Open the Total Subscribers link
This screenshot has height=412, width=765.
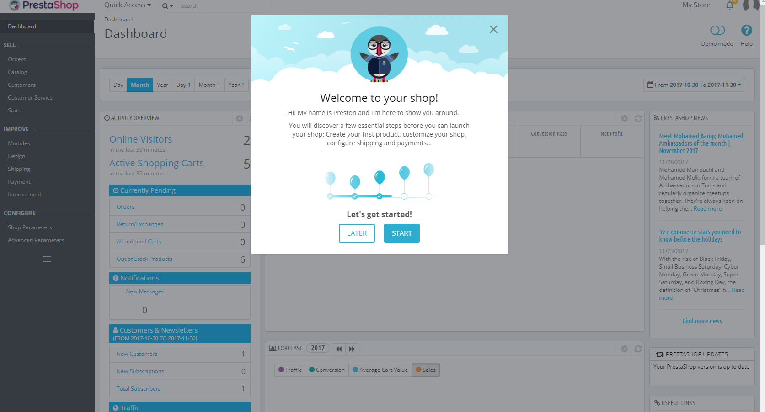[x=139, y=389]
